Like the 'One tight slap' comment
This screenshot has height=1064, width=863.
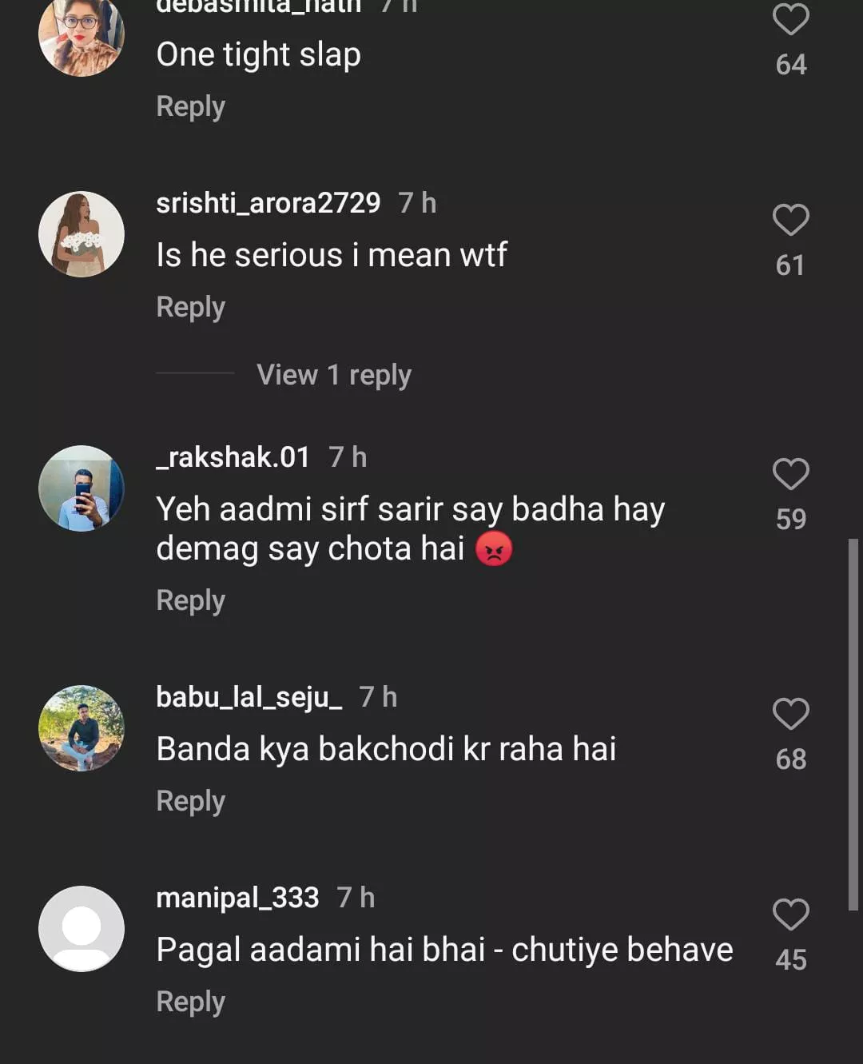pos(790,20)
